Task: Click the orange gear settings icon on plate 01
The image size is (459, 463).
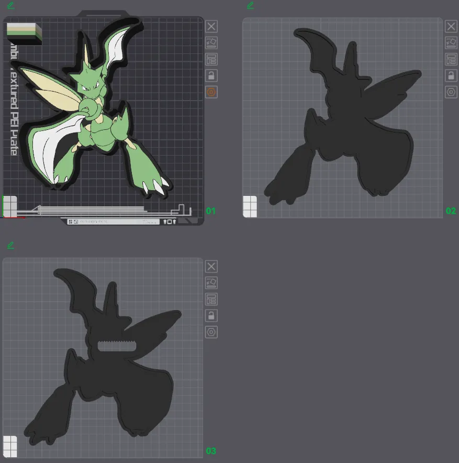Action: click(x=211, y=92)
